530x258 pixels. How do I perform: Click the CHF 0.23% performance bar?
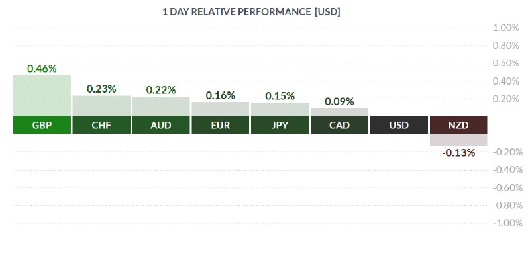101,106
